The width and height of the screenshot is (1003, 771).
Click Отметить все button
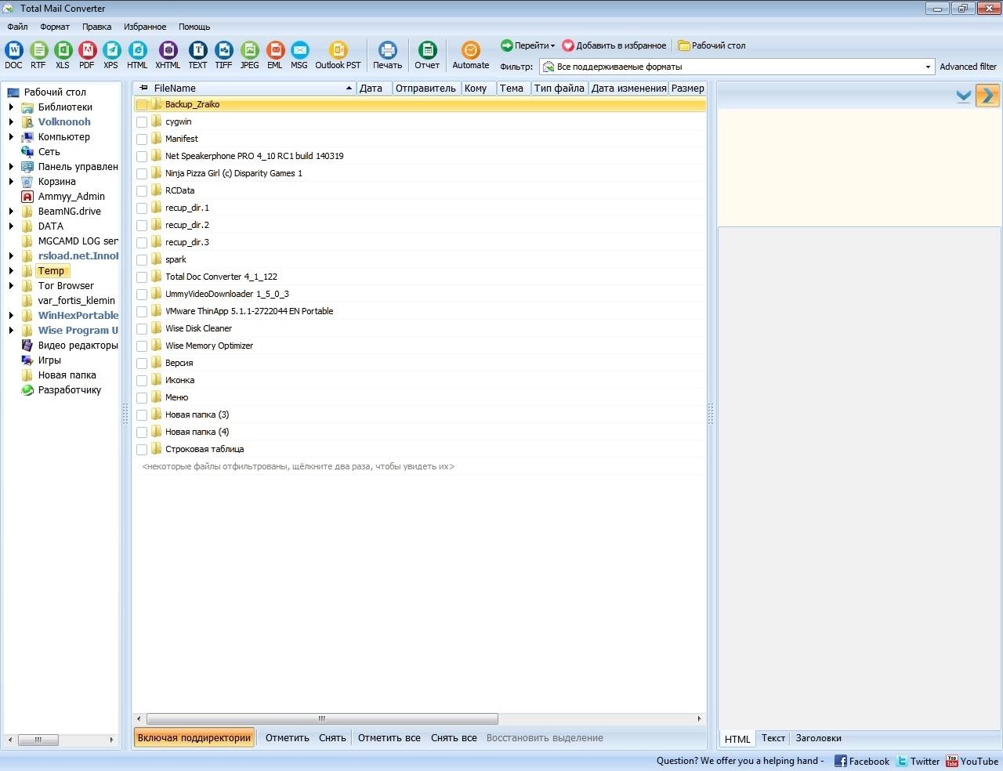pos(389,738)
